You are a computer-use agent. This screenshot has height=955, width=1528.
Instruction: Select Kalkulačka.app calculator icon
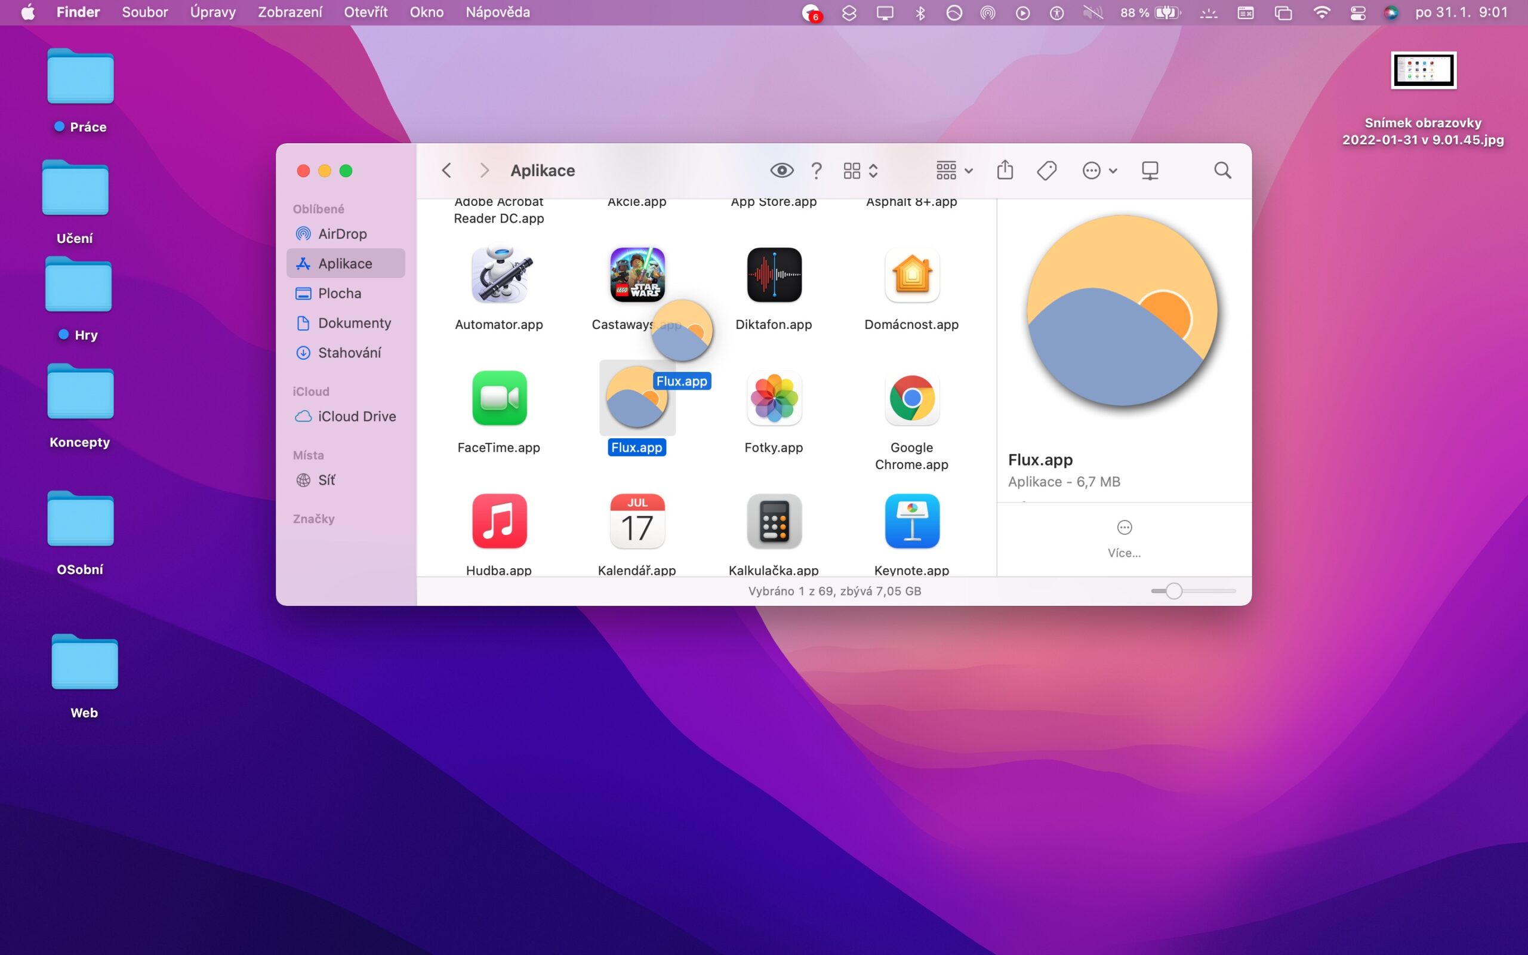tap(774, 521)
